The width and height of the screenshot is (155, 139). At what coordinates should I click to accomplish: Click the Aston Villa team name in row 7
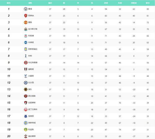pos(33,49)
